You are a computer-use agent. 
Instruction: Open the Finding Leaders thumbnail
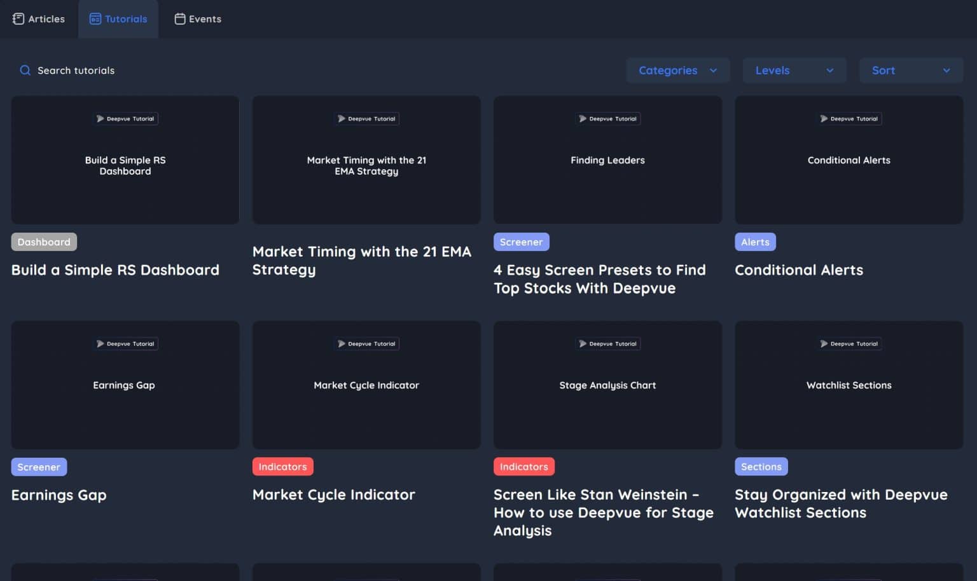click(x=607, y=160)
